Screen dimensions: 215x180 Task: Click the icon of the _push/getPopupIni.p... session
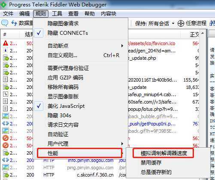(6, 123)
